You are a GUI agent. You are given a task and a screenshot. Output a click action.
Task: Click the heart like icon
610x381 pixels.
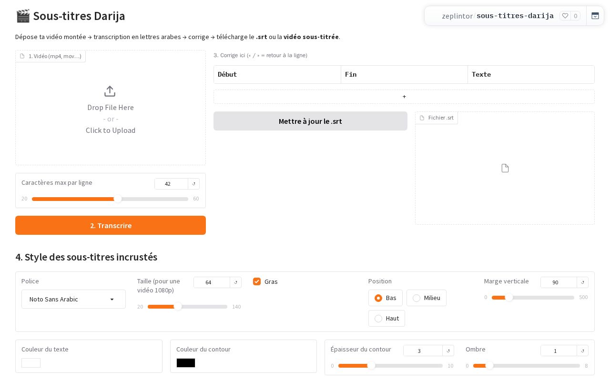pyautogui.click(x=565, y=16)
